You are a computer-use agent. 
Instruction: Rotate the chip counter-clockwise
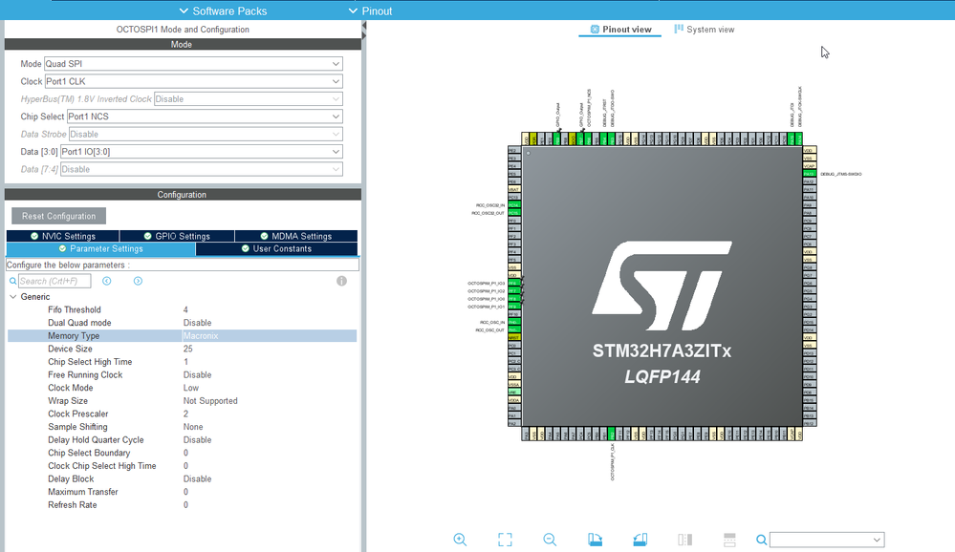point(640,540)
